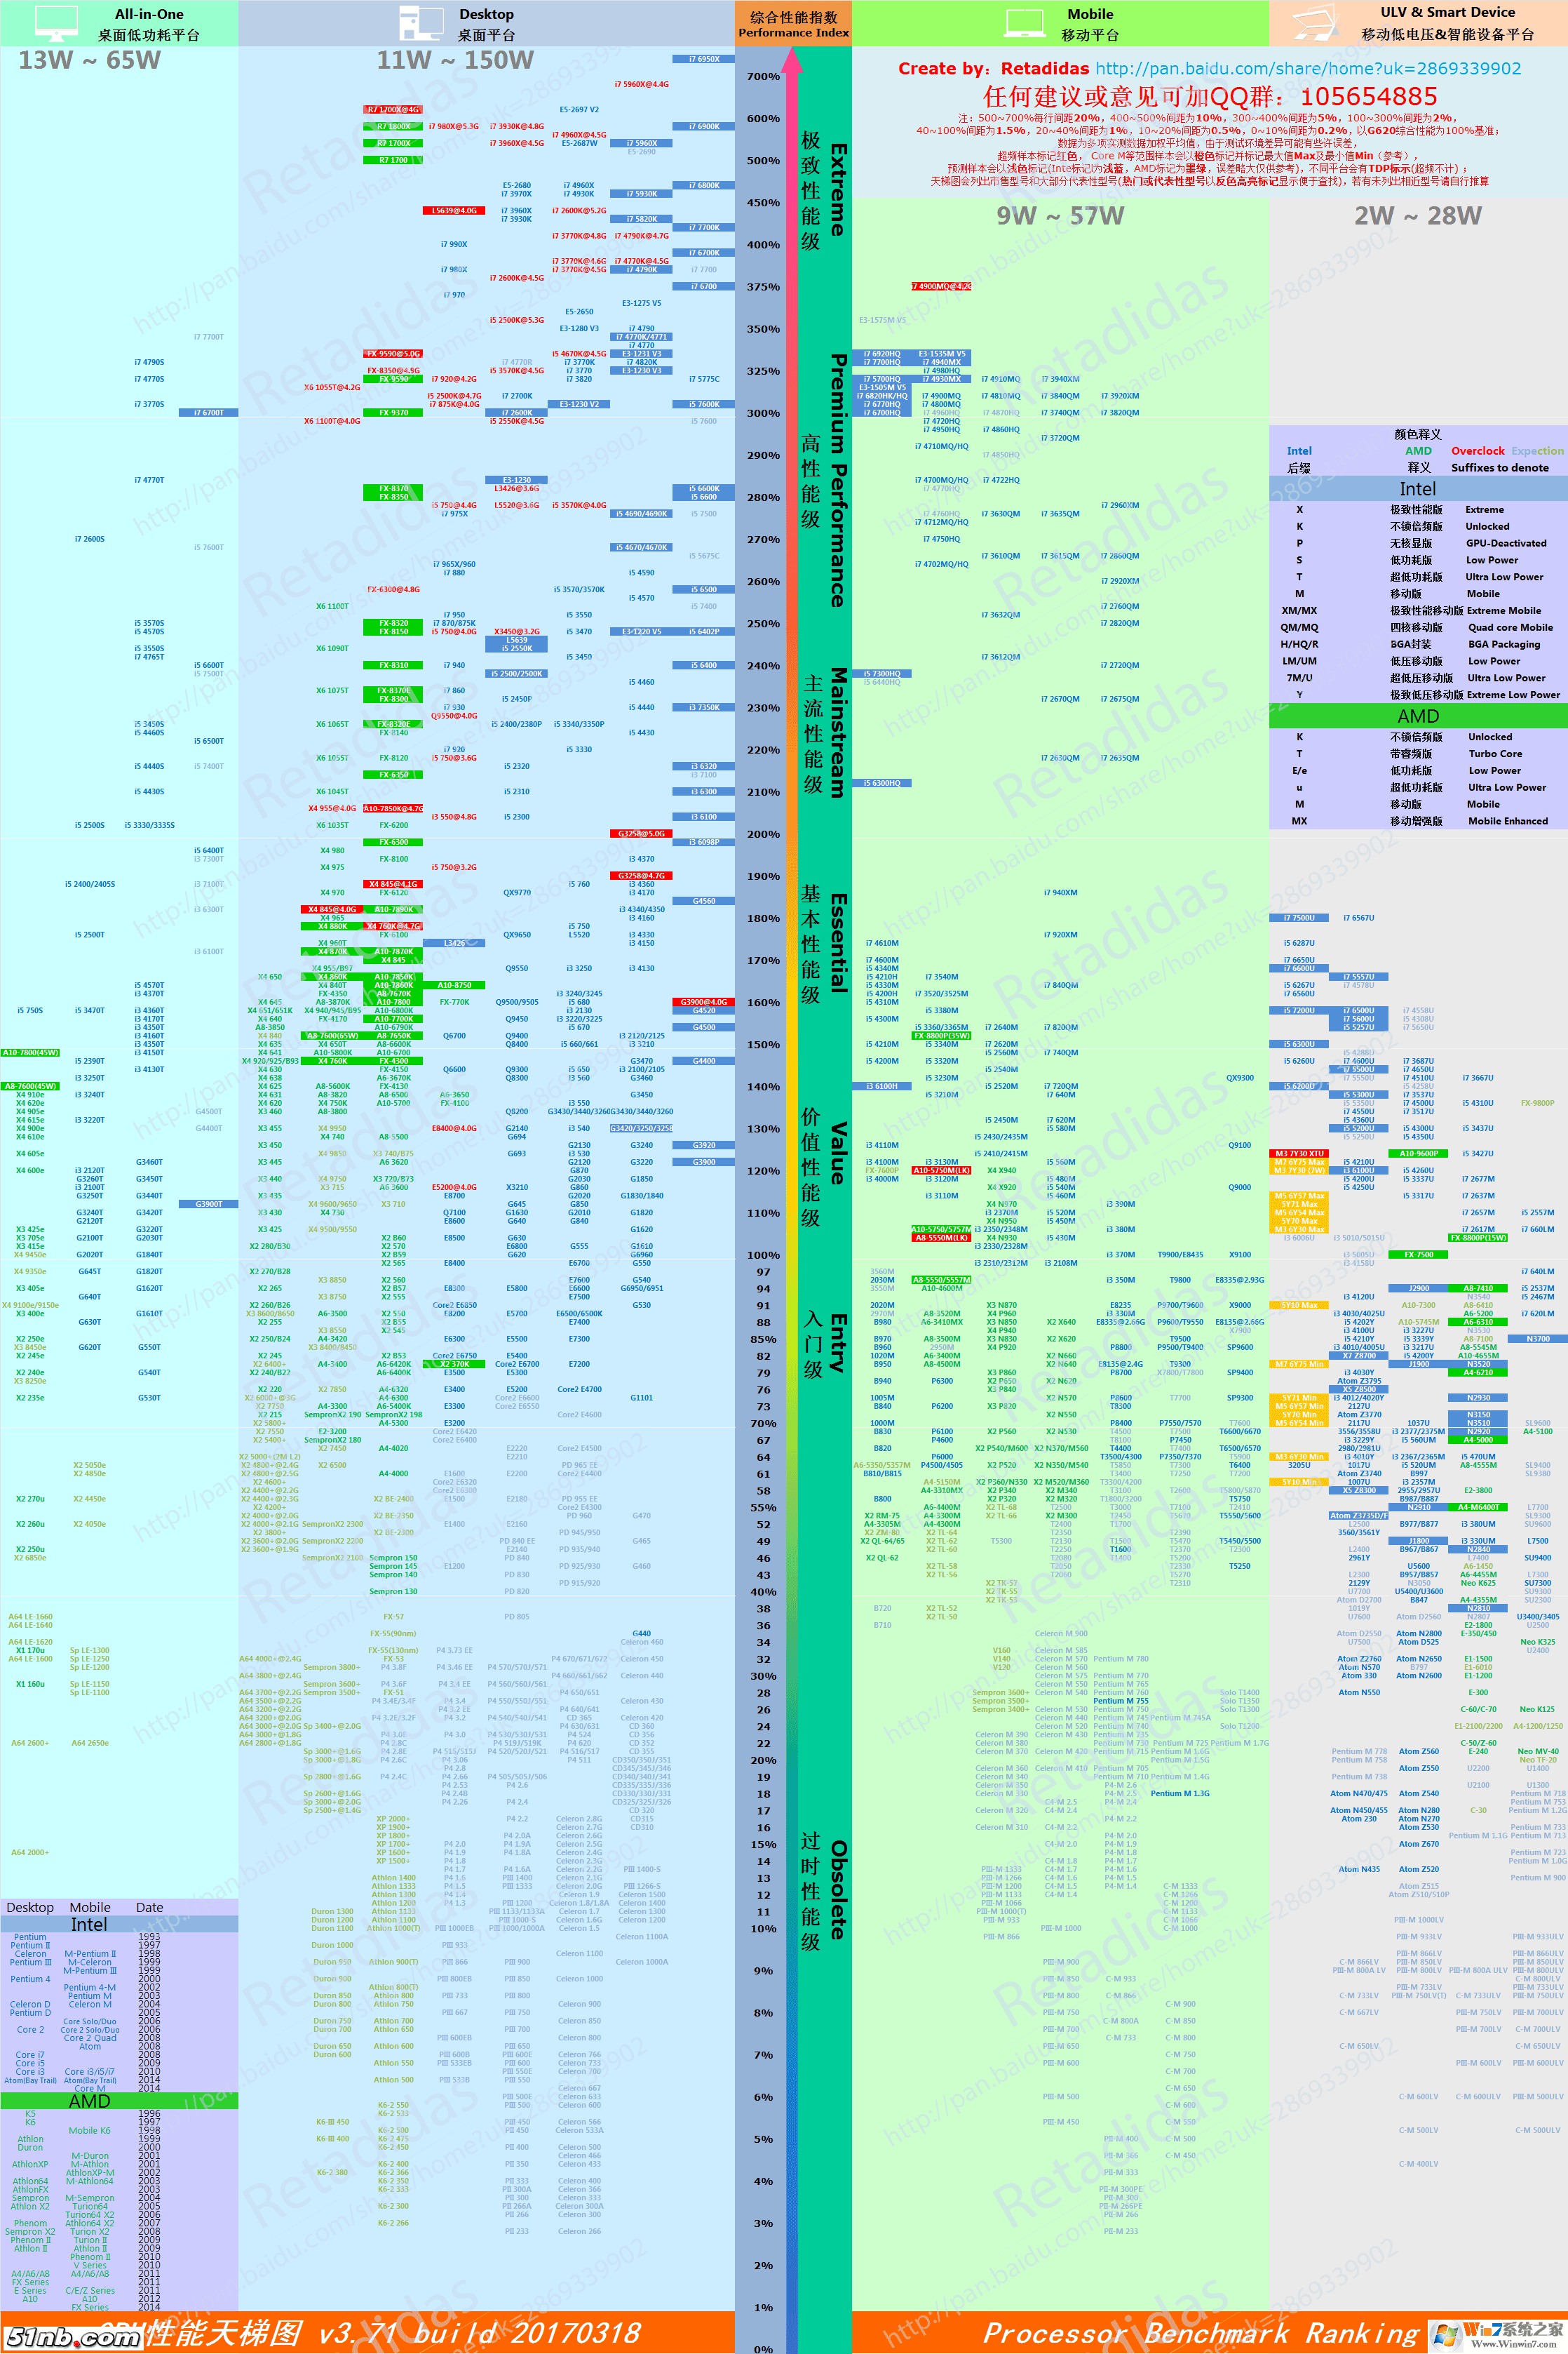Select the 'G3258@5.0G' entry
This screenshot has height=2354, width=1568.
coord(641,834)
